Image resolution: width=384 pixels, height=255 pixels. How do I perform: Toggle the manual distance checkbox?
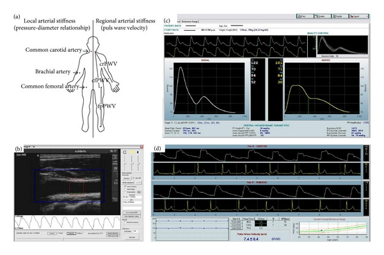125,222
